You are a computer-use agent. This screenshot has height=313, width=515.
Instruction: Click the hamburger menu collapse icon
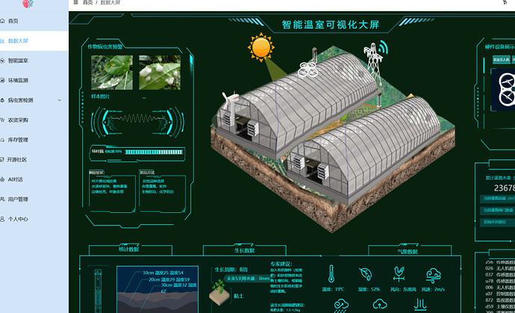coord(75,3)
